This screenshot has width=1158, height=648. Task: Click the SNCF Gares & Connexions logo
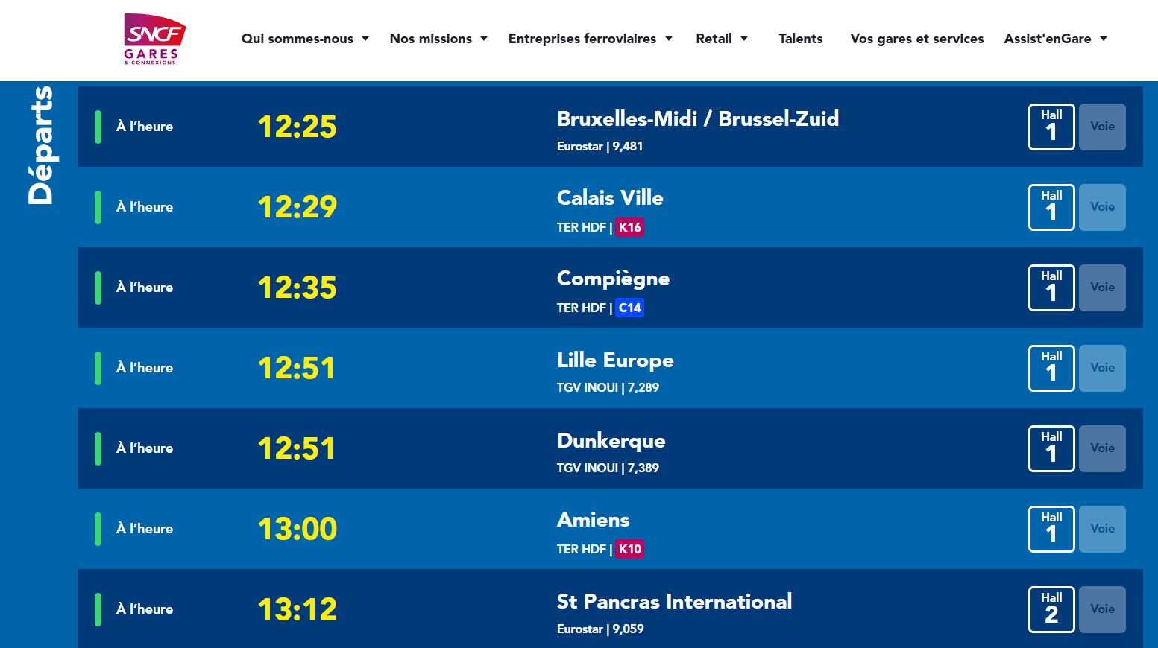154,39
